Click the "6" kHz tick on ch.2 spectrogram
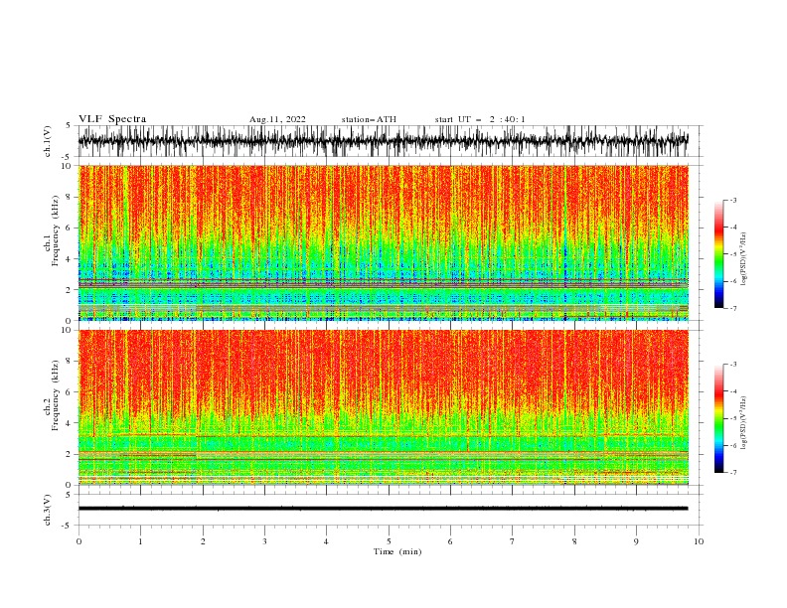Image resolution: width=787 pixels, height=608 pixels. (x=71, y=391)
